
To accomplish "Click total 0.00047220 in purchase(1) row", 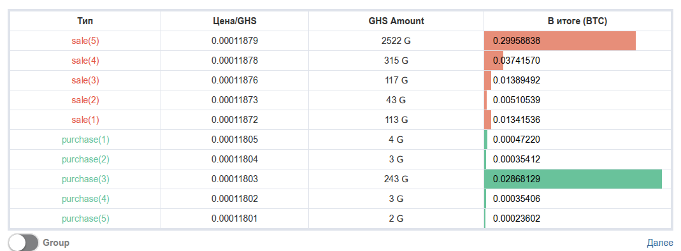I will coord(517,140).
